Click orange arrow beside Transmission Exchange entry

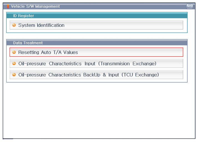(x=14, y=63)
